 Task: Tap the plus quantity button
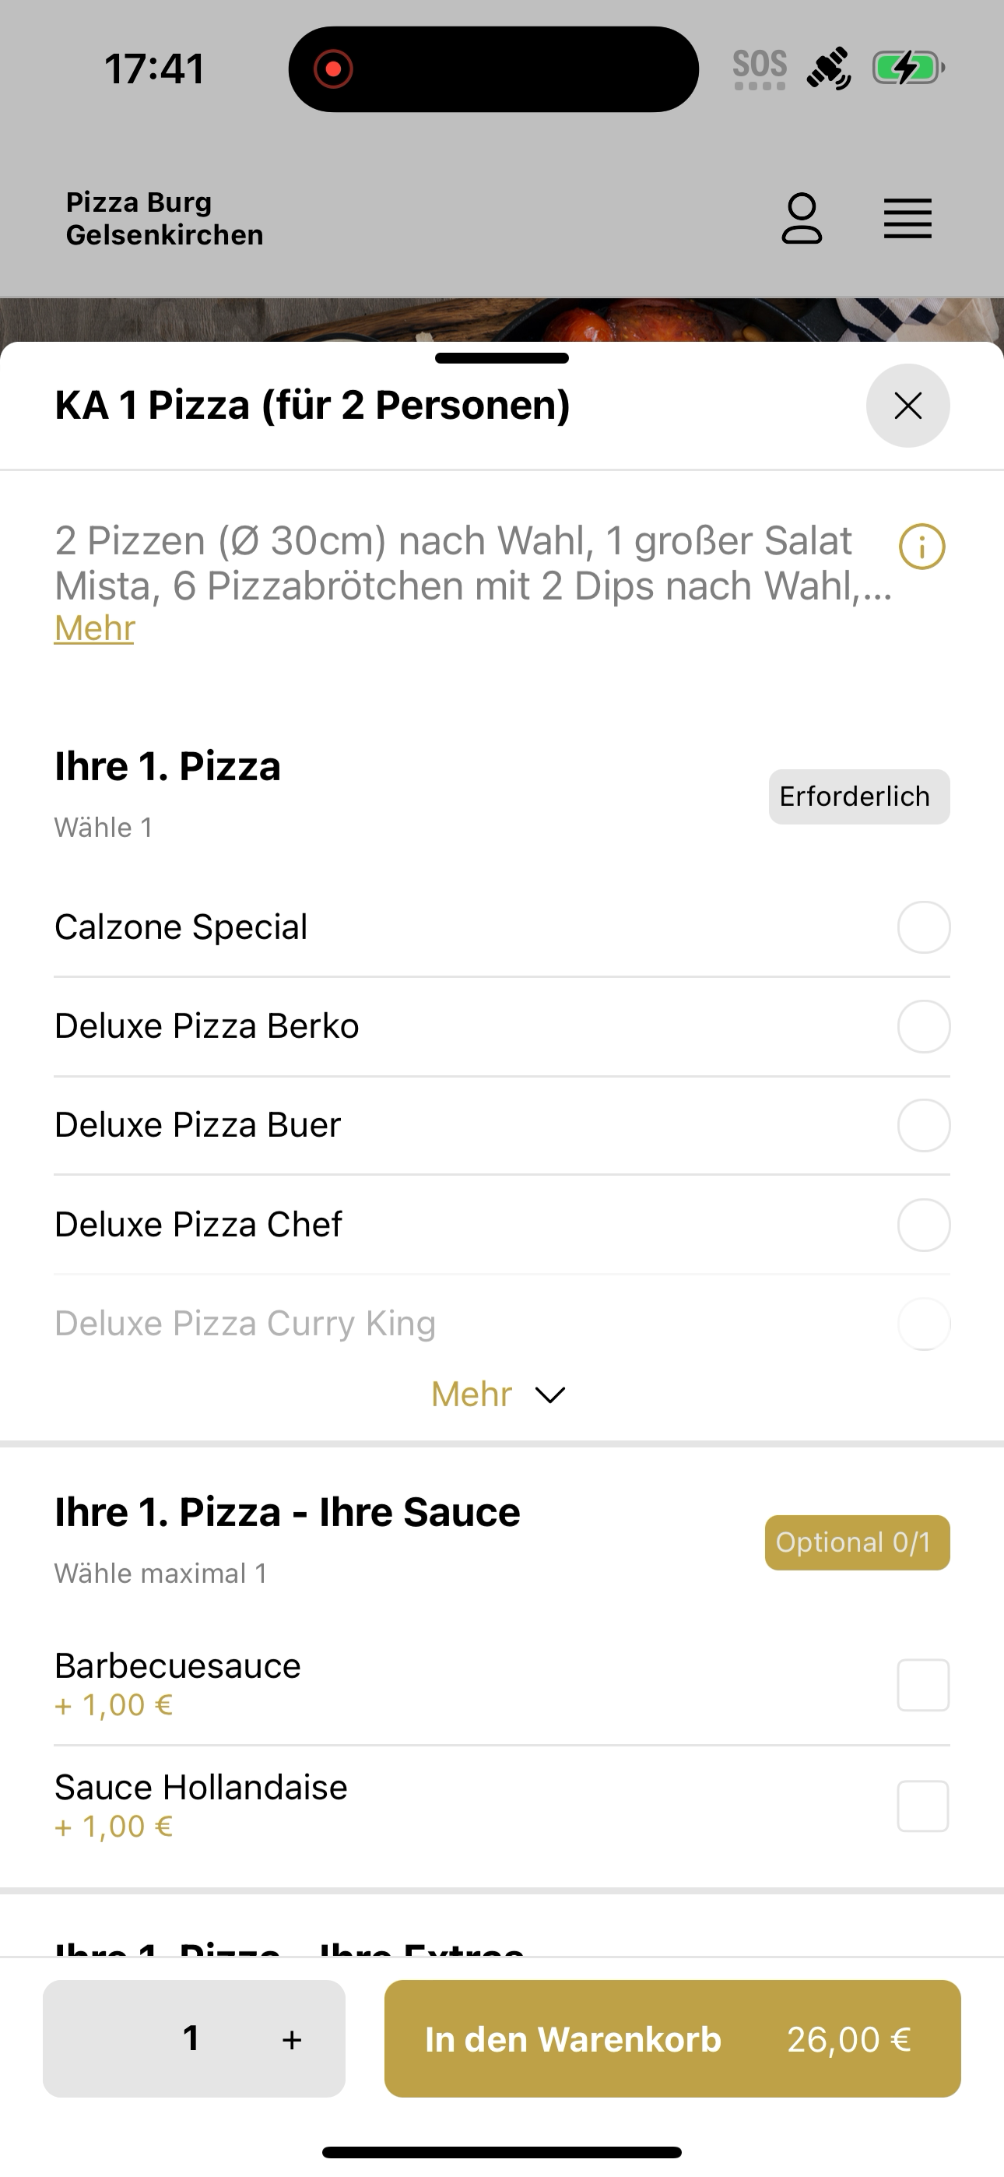click(x=292, y=2039)
